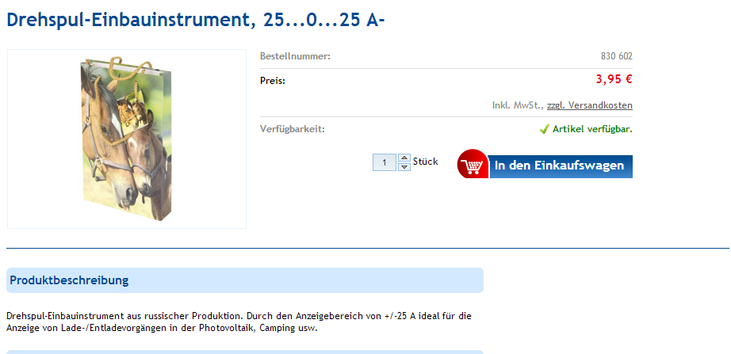Click the green availability checkmark icon
Viewport: 731px width, 354px height.
pyautogui.click(x=544, y=130)
